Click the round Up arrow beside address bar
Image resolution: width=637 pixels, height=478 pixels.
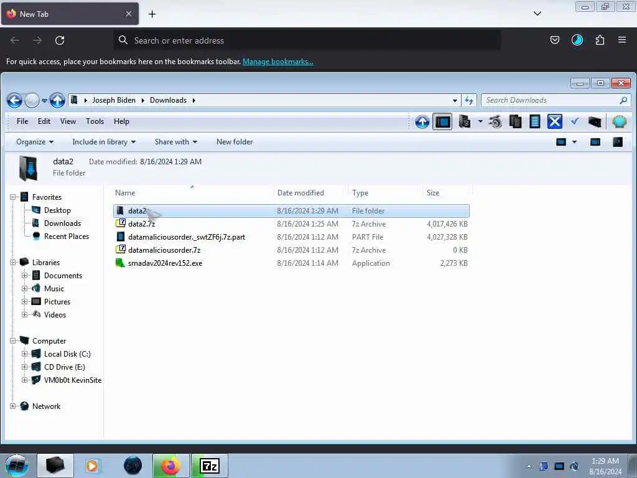(x=57, y=100)
